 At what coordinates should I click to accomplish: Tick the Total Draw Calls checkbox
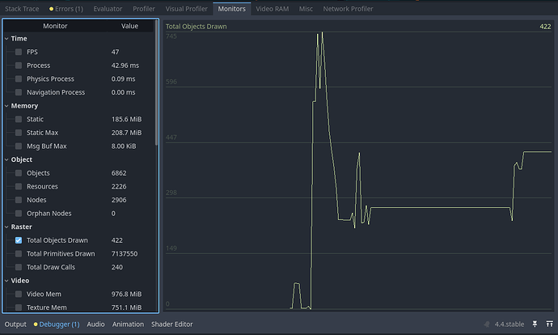19,267
